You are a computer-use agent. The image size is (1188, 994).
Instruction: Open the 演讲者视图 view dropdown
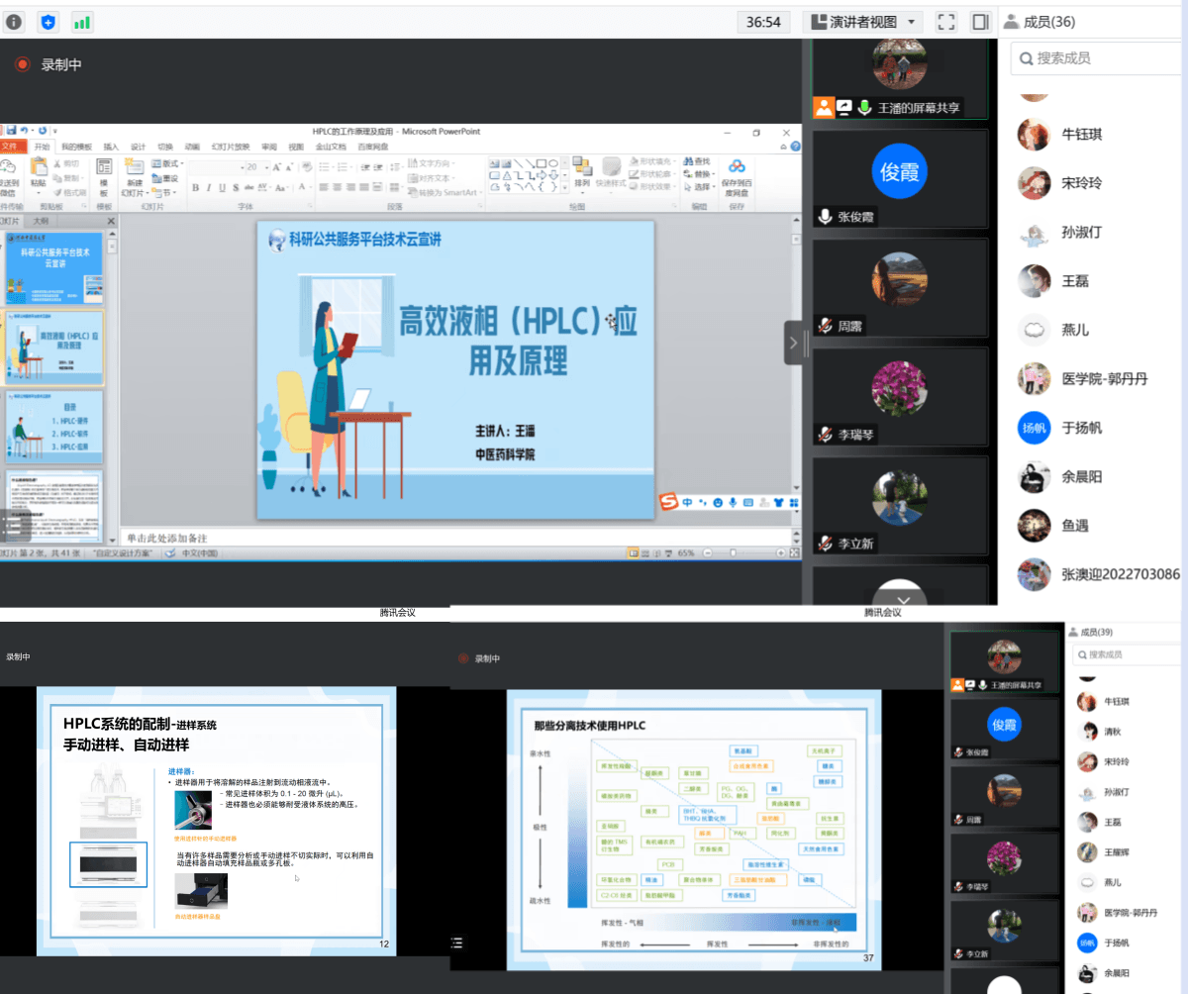tap(861, 22)
